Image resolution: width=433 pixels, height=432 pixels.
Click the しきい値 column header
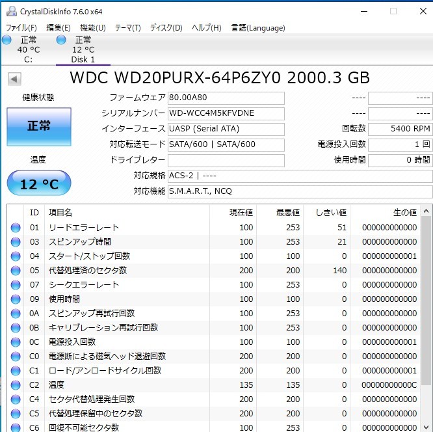[x=326, y=213]
